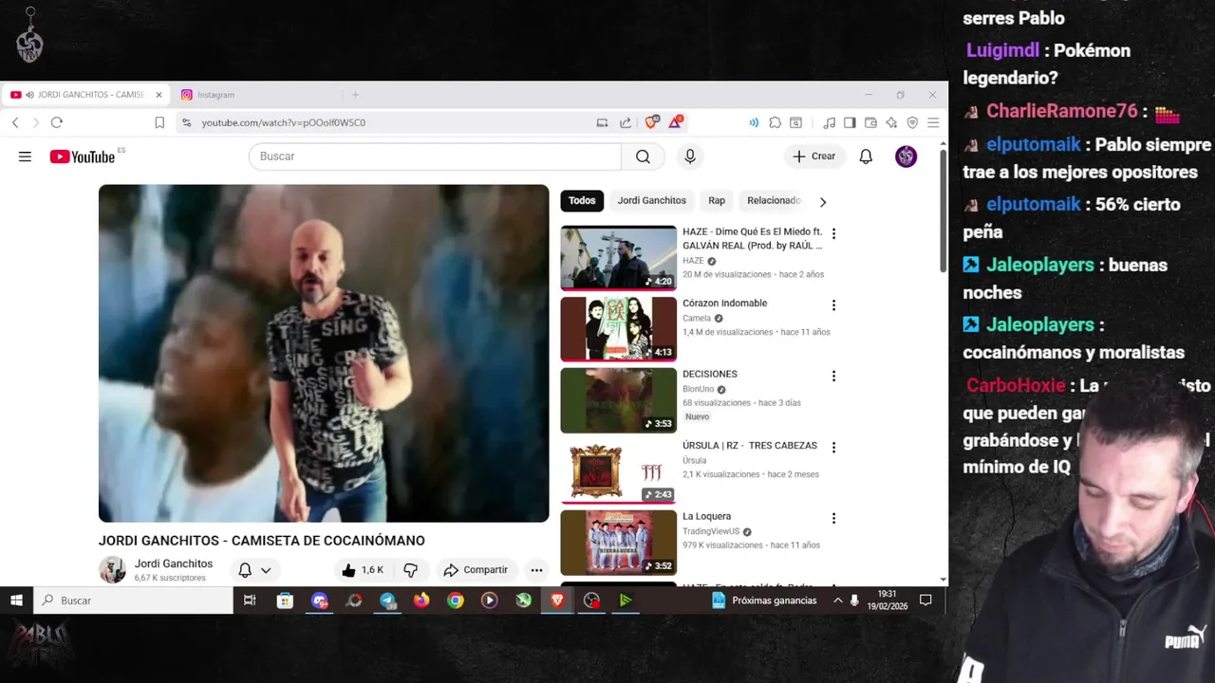Screen dimensions: 1215x683
Task: Open the La Loquera video thumbnail
Action: [x=618, y=542]
